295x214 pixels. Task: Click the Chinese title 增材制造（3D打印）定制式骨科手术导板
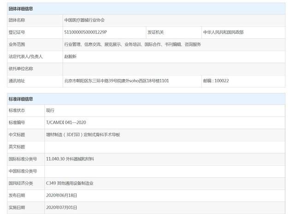[83, 134]
